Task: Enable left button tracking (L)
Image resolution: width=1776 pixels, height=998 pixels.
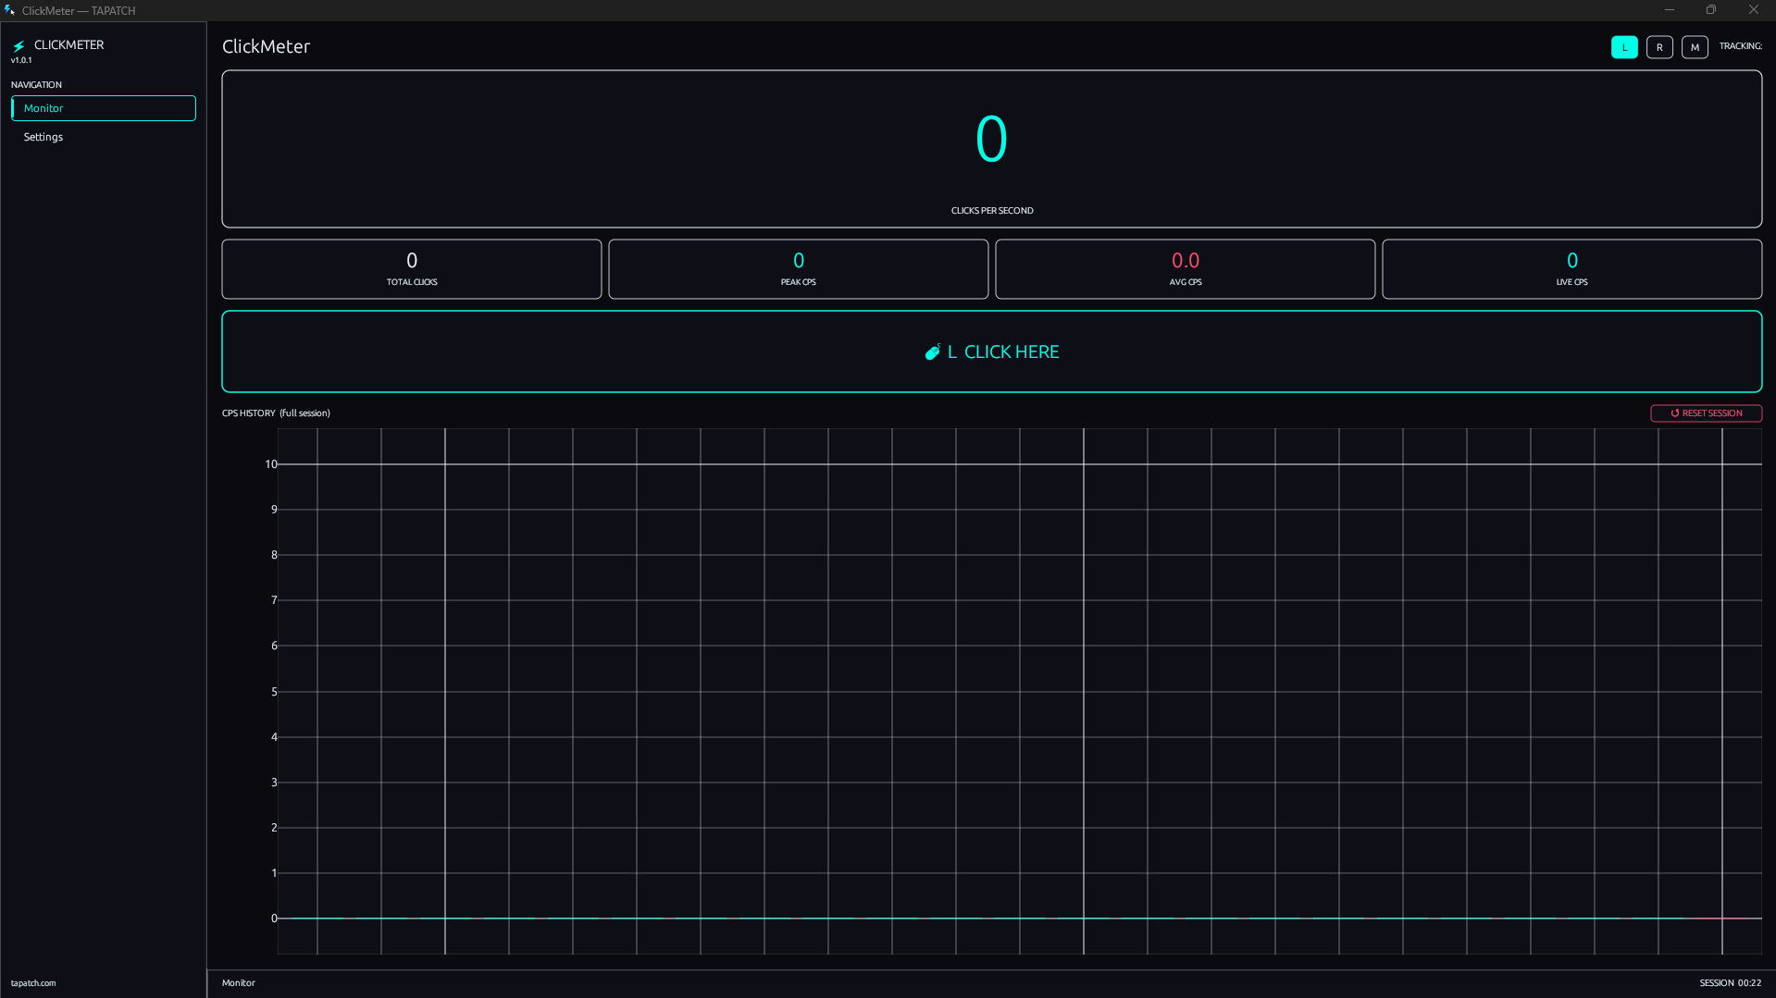Action: pos(1624,47)
